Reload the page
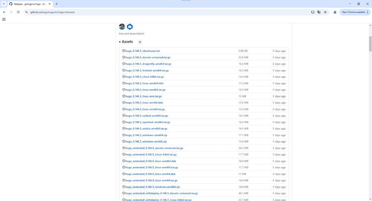The width and height of the screenshot is (372, 201). [18, 12]
